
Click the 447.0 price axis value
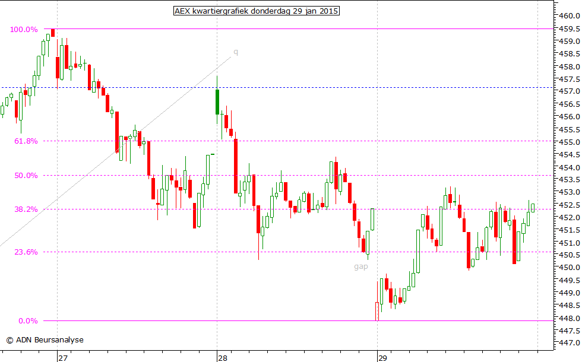(570, 343)
